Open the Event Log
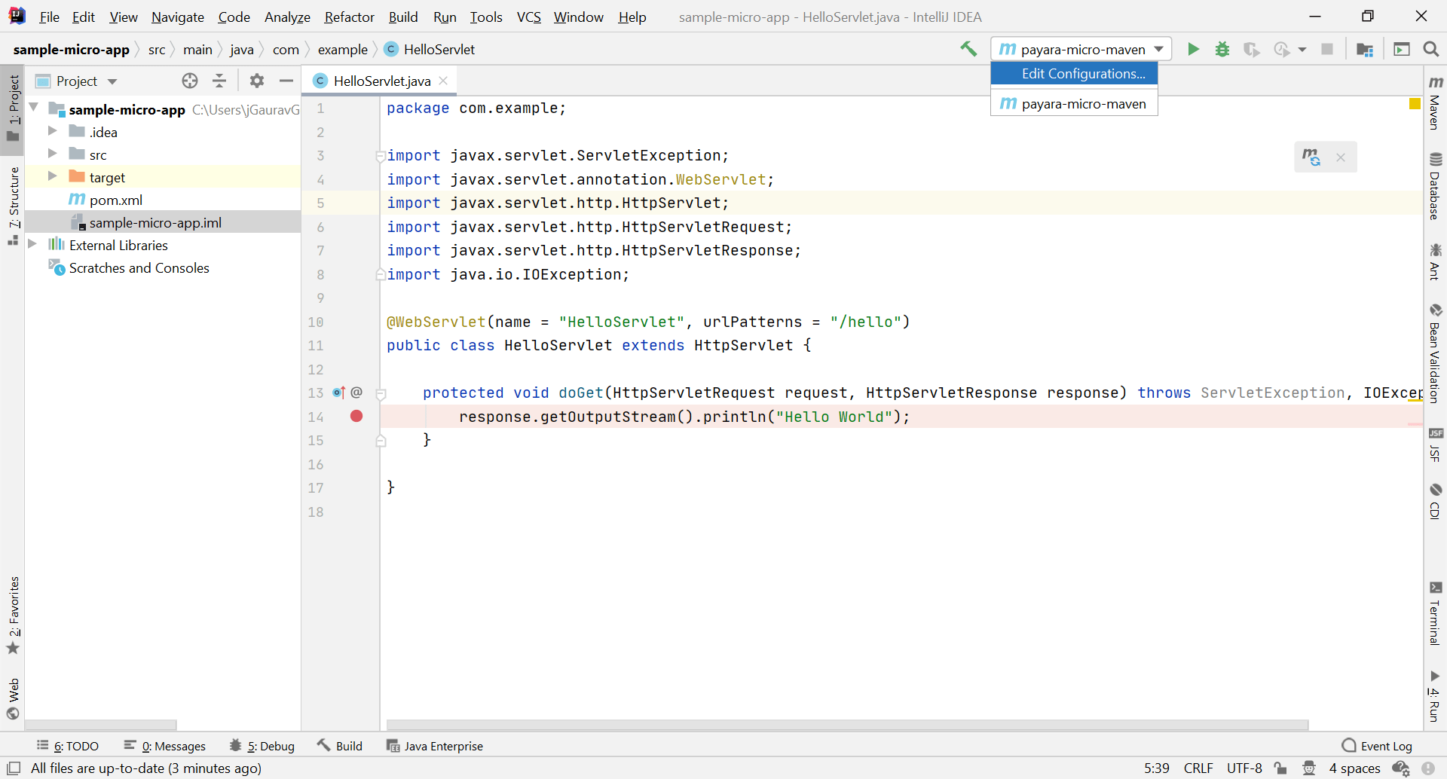 pyautogui.click(x=1386, y=745)
